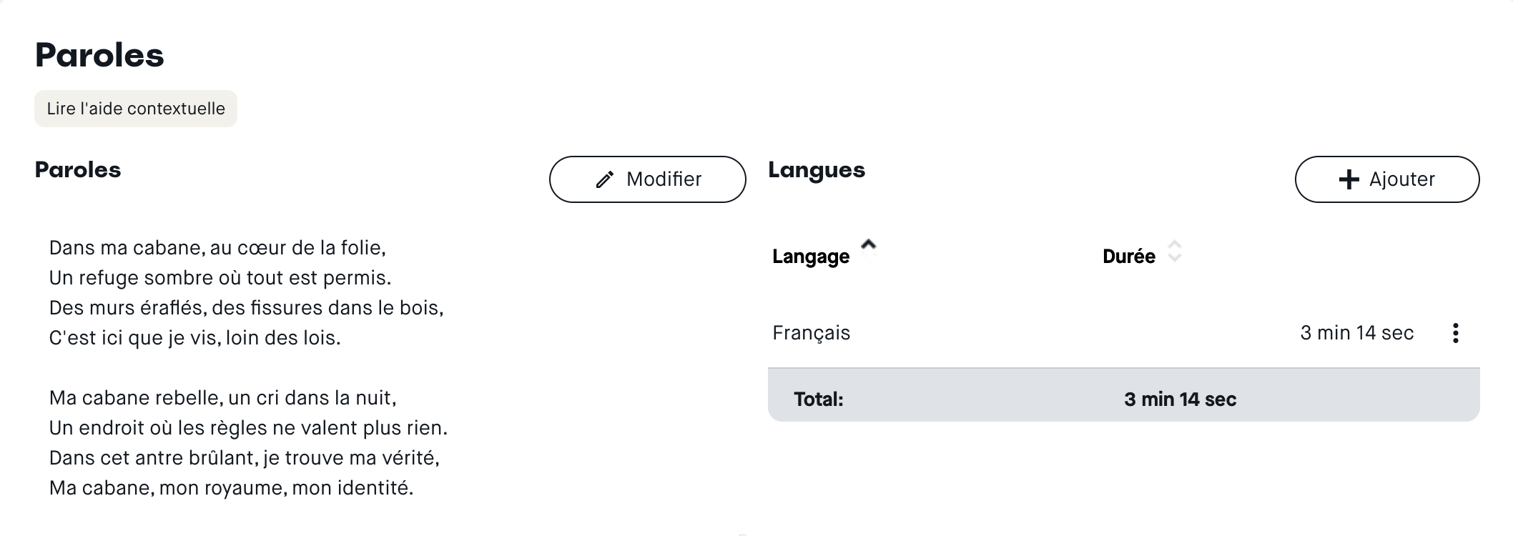Click the Français 3 min 14 sec duration

(x=1356, y=333)
